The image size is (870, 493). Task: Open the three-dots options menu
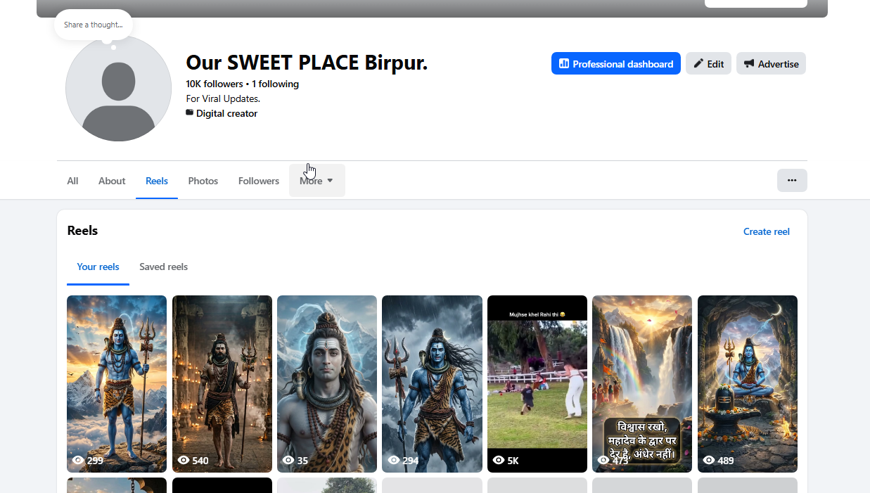click(x=792, y=180)
